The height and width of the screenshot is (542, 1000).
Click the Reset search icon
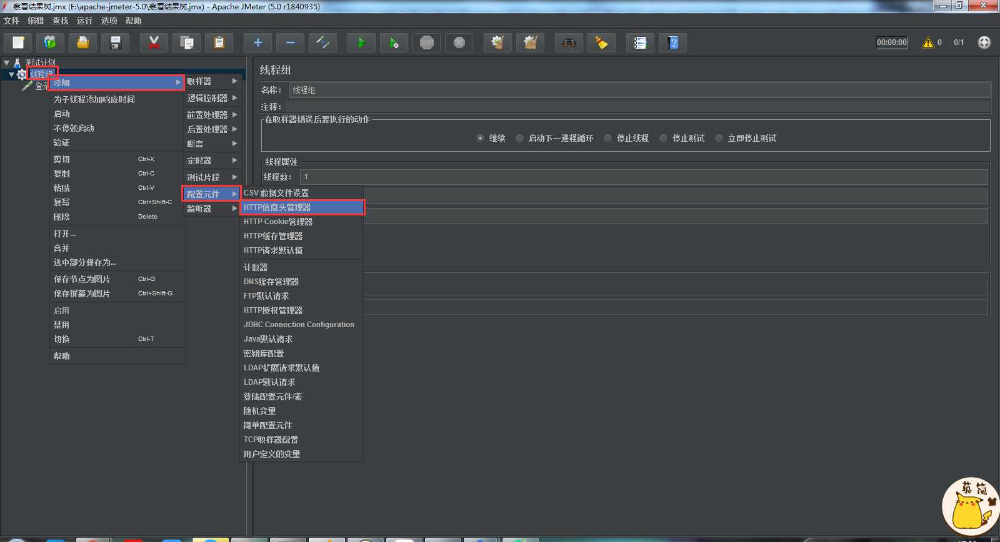pyautogui.click(x=601, y=42)
